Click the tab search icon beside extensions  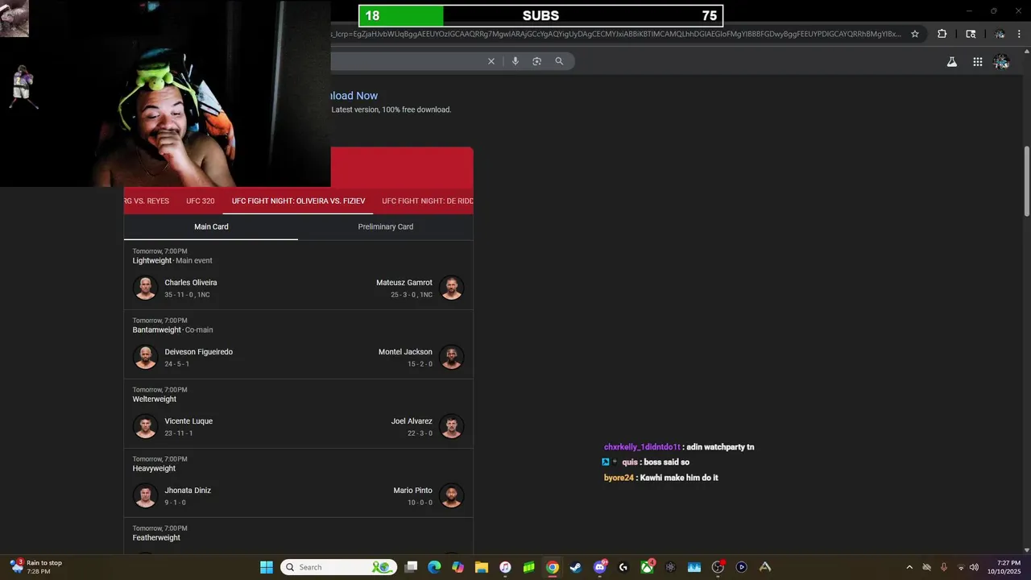971,34
